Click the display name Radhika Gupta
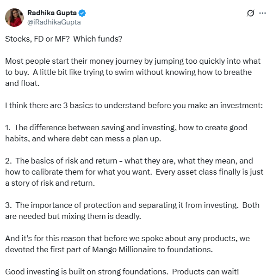Viewport: 267px width, 279px height. coord(52,13)
